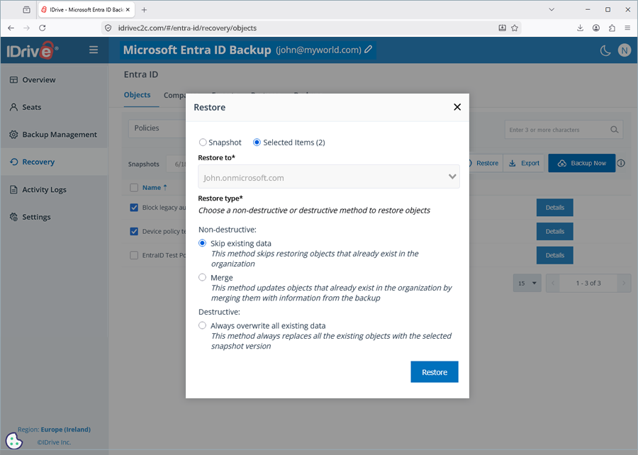Select the Snapshot radio option

click(202, 142)
